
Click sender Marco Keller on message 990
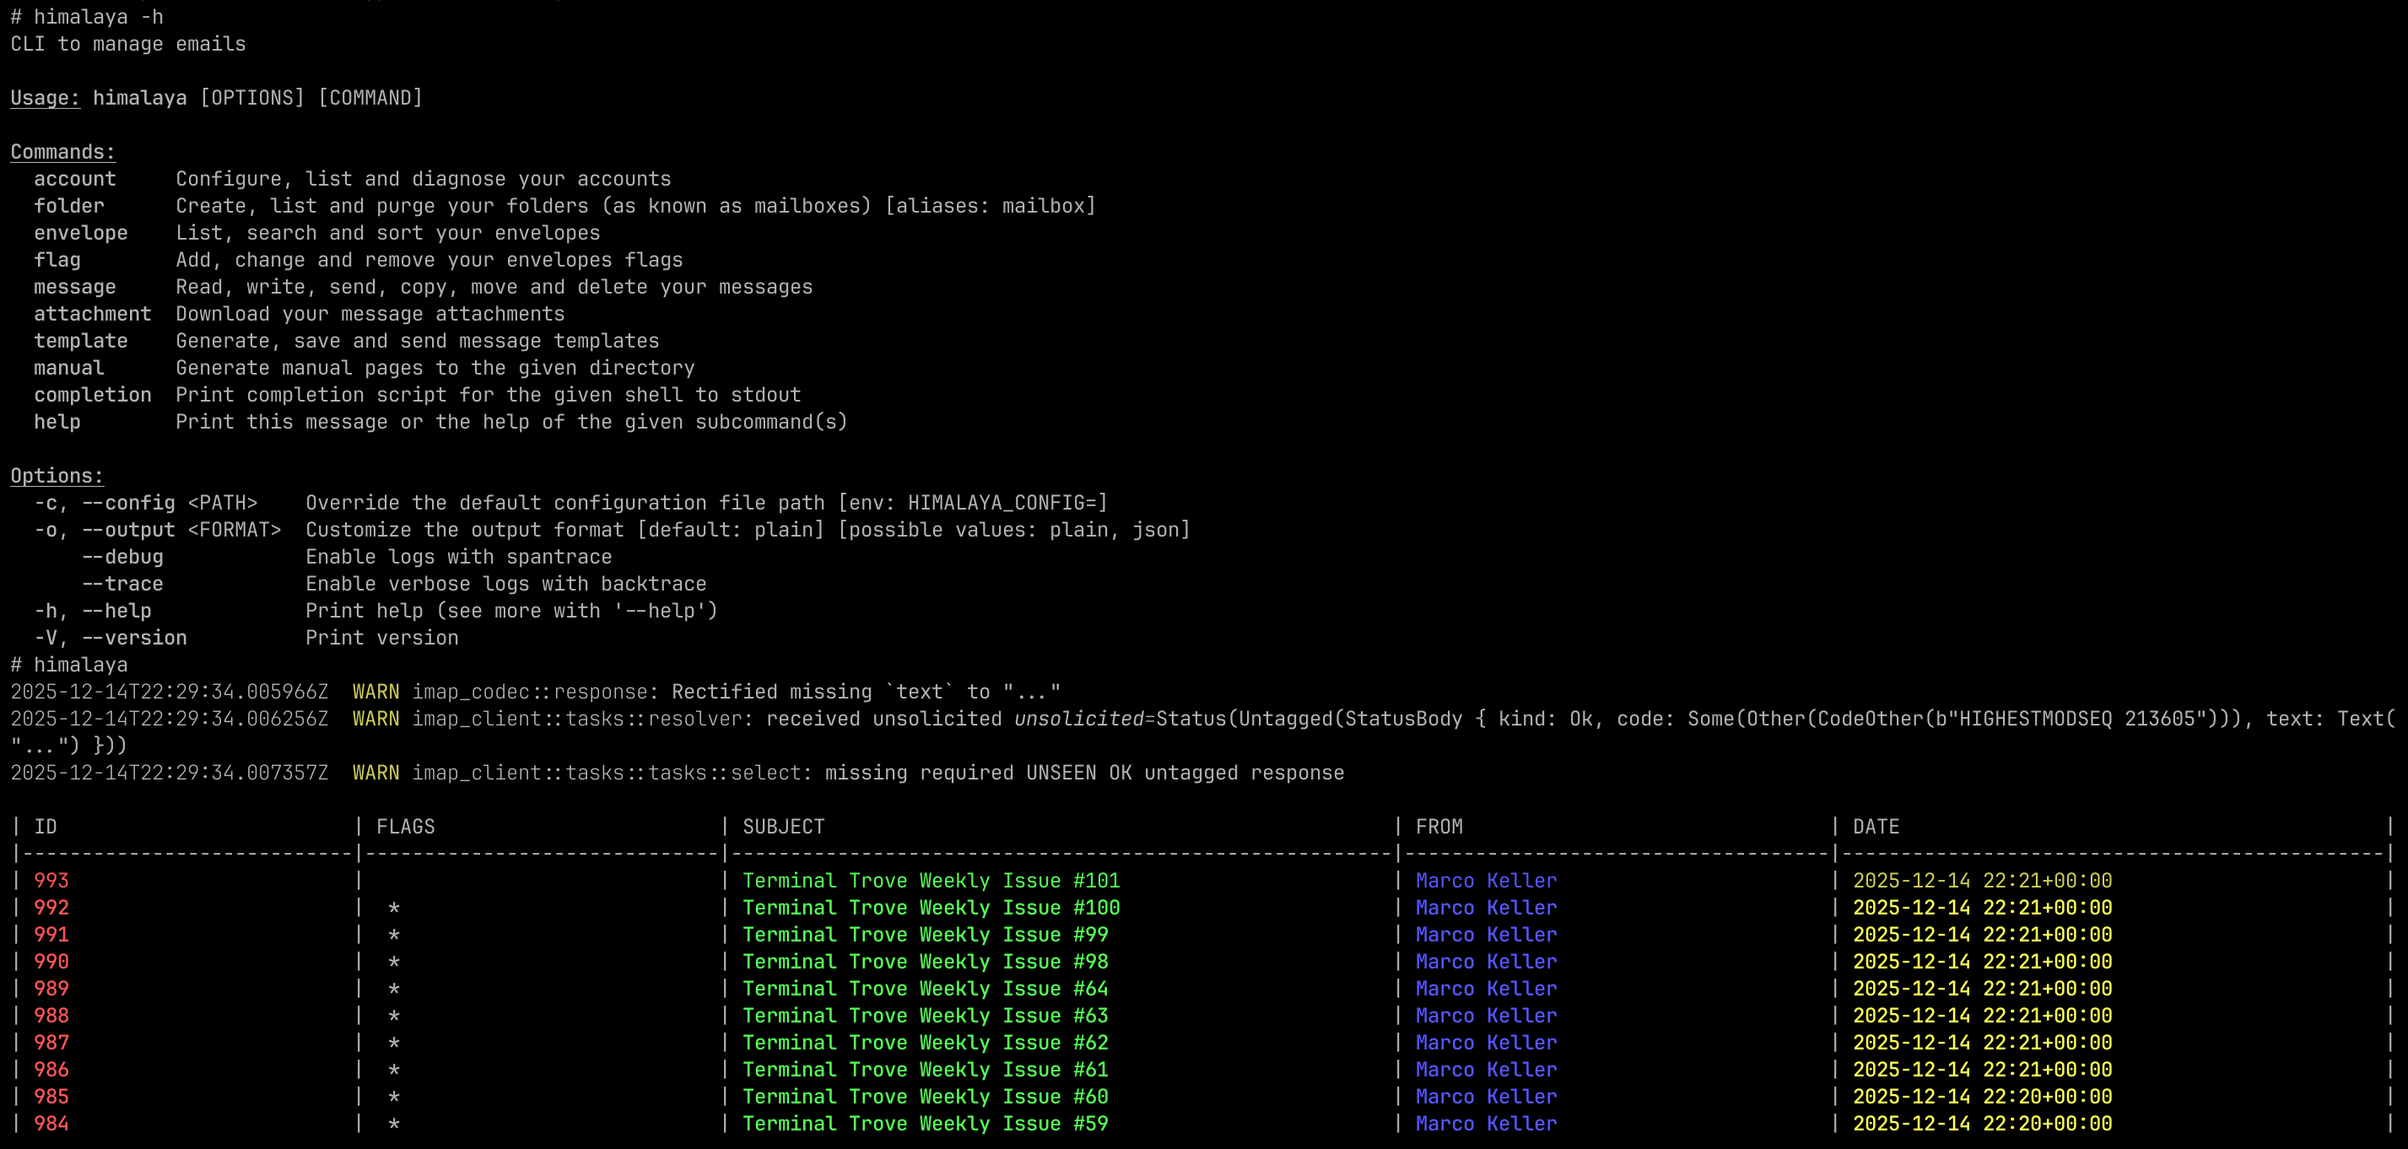coord(1487,961)
